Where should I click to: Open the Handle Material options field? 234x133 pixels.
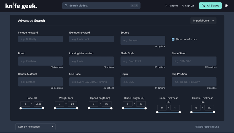[x=40, y=82]
